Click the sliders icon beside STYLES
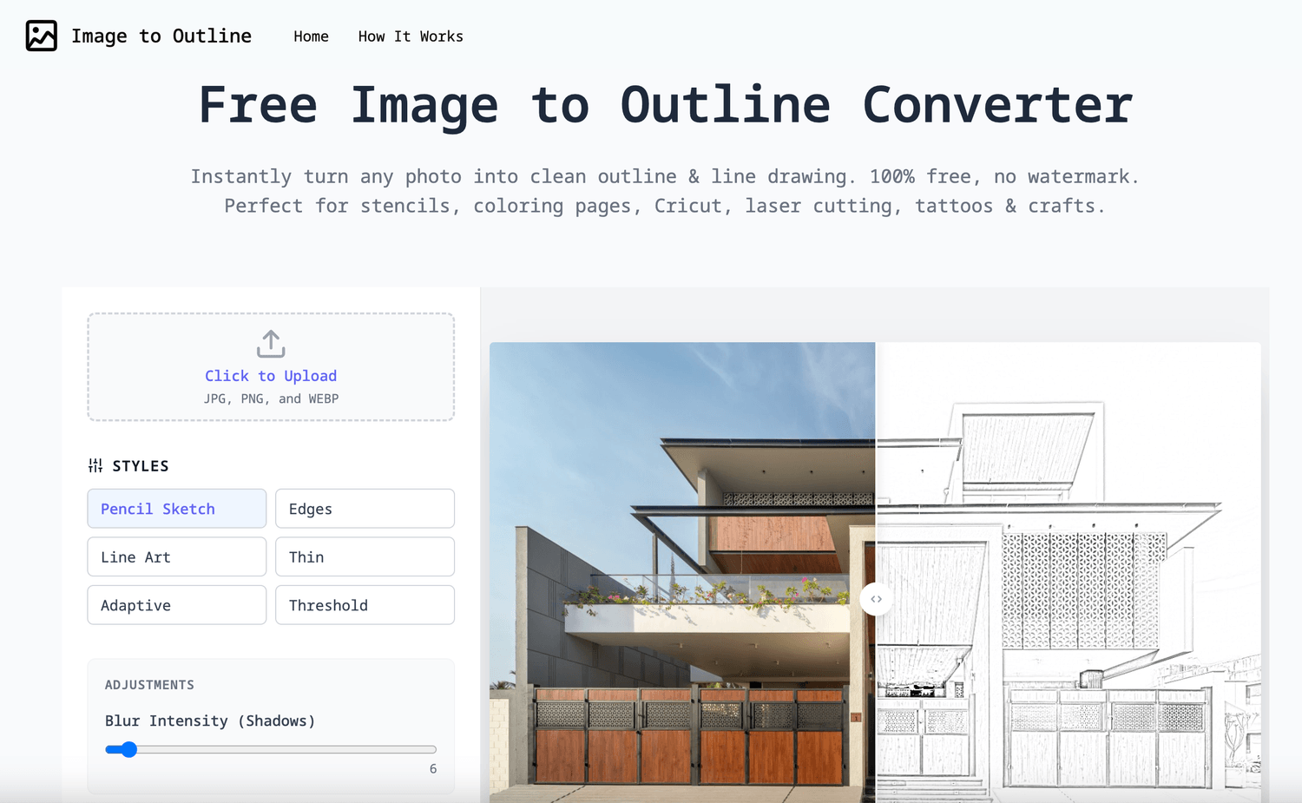This screenshot has height=803, width=1302. tap(95, 466)
